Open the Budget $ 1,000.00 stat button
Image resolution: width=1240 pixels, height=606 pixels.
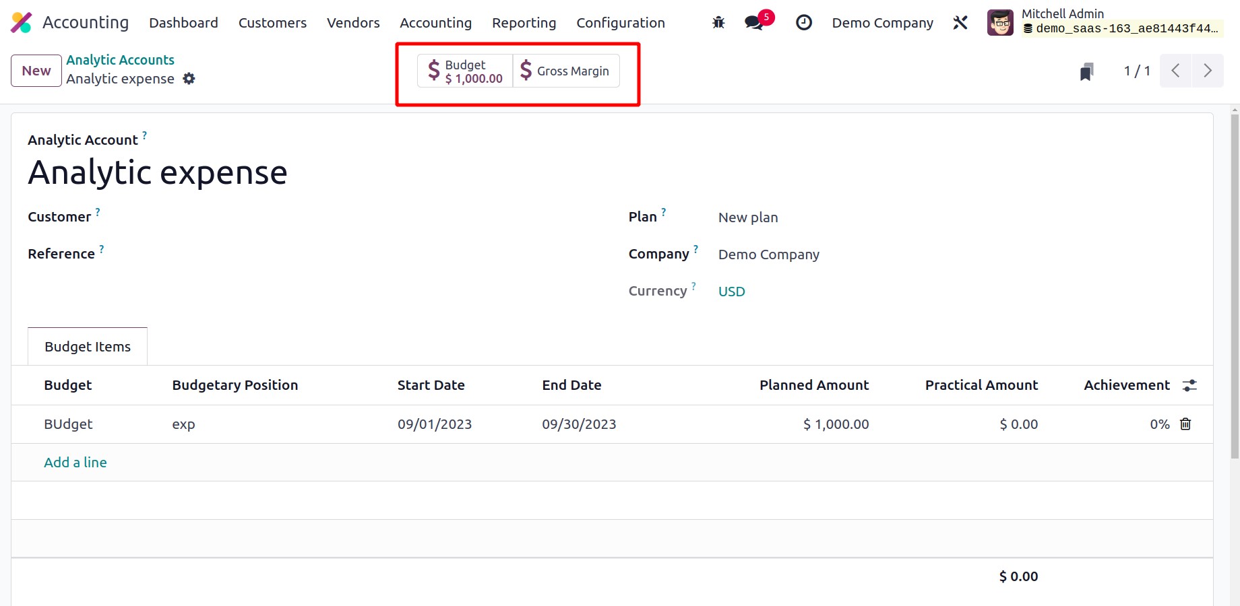point(466,71)
